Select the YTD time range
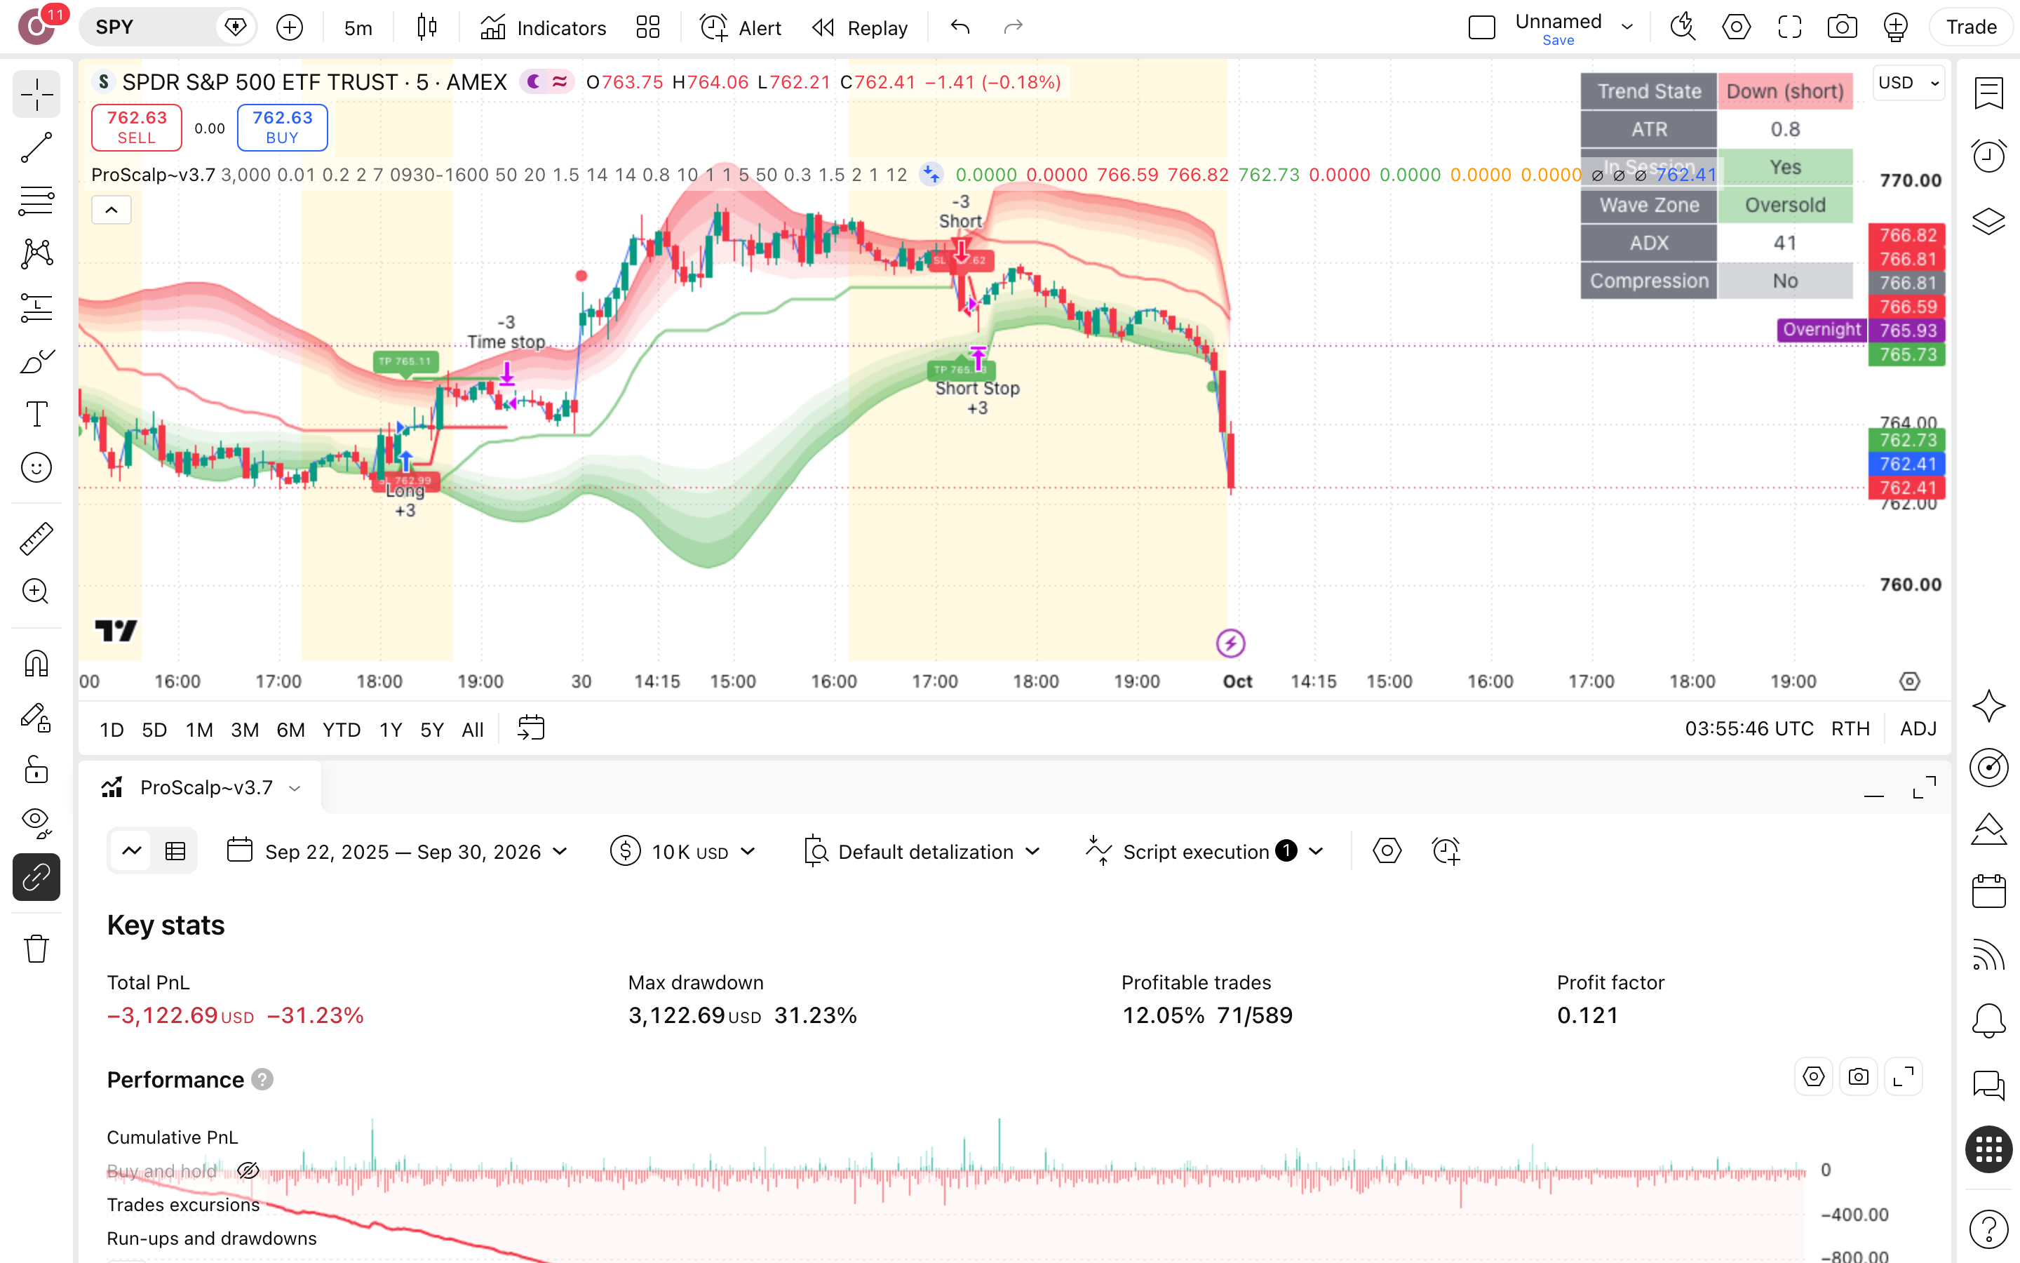2020x1263 pixels. click(x=342, y=729)
